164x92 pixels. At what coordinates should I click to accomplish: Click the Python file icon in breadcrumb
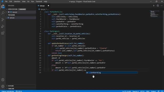[39, 9]
